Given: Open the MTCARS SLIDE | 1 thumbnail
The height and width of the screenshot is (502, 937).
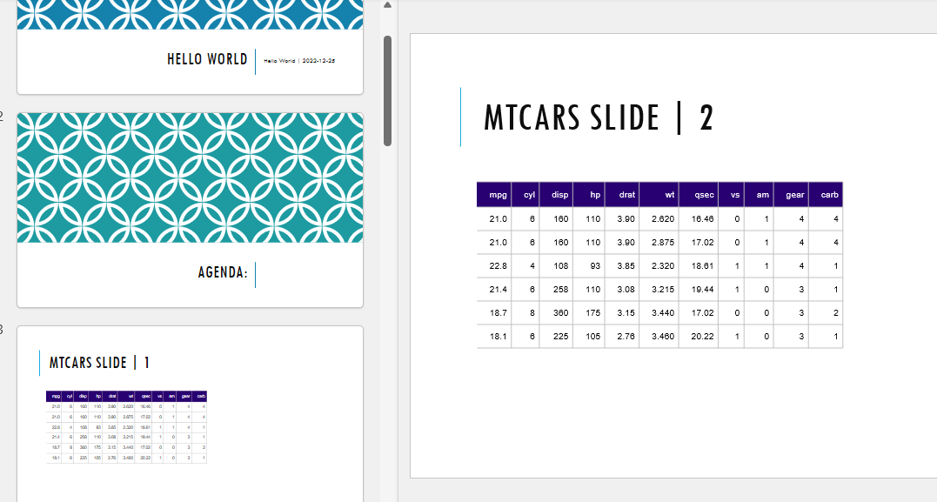Looking at the screenshot, I should [190, 414].
